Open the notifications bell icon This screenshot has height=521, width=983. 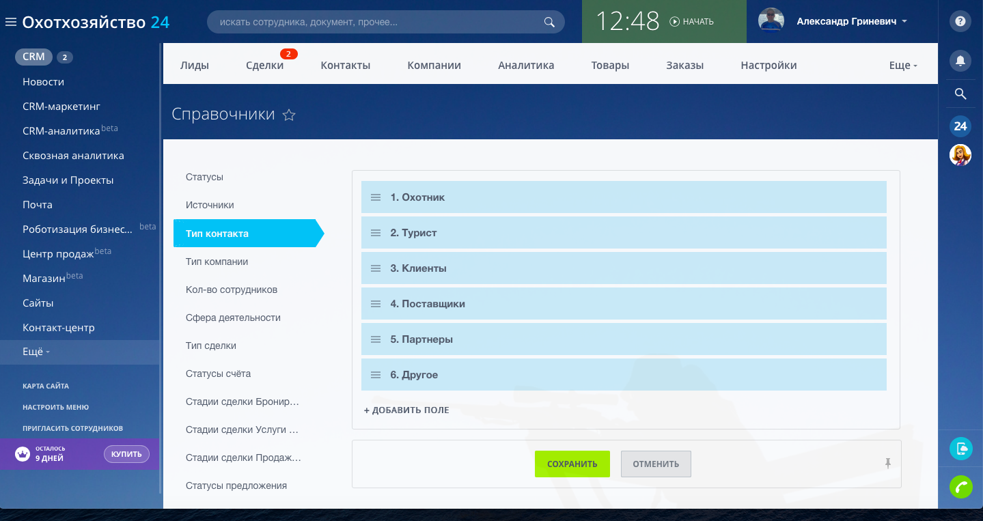960,61
